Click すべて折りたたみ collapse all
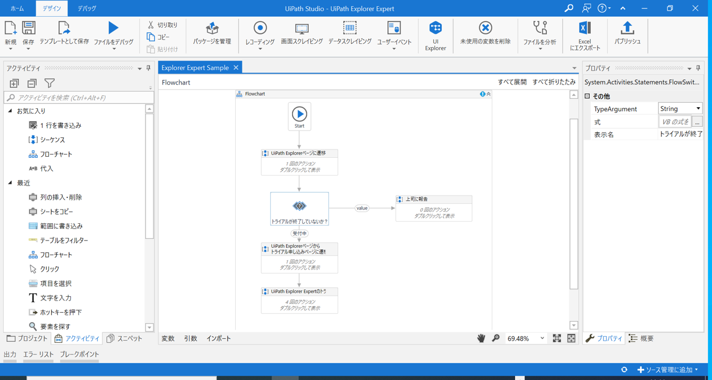The image size is (712, 380). [x=554, y=82]
